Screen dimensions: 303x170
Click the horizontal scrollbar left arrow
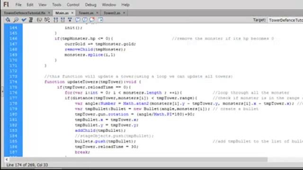pos(7,160)
